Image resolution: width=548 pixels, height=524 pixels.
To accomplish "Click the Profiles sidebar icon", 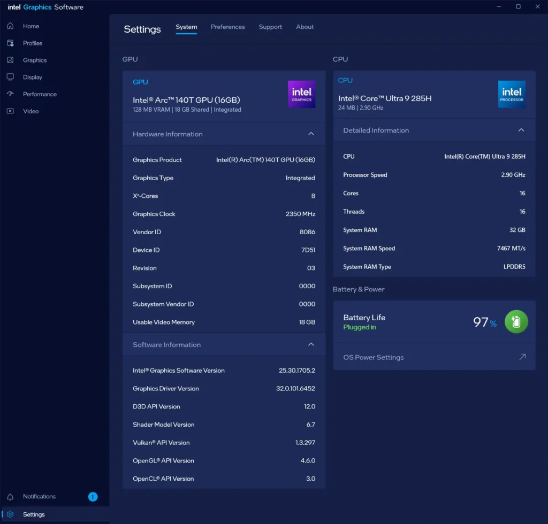I will (10, 43).
